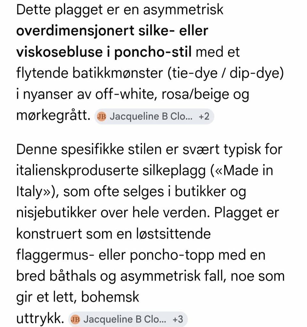Click the JB icon beside "uttrykk."
The width and height of the screenshot is (307, 327).
[x=75, y=320]
